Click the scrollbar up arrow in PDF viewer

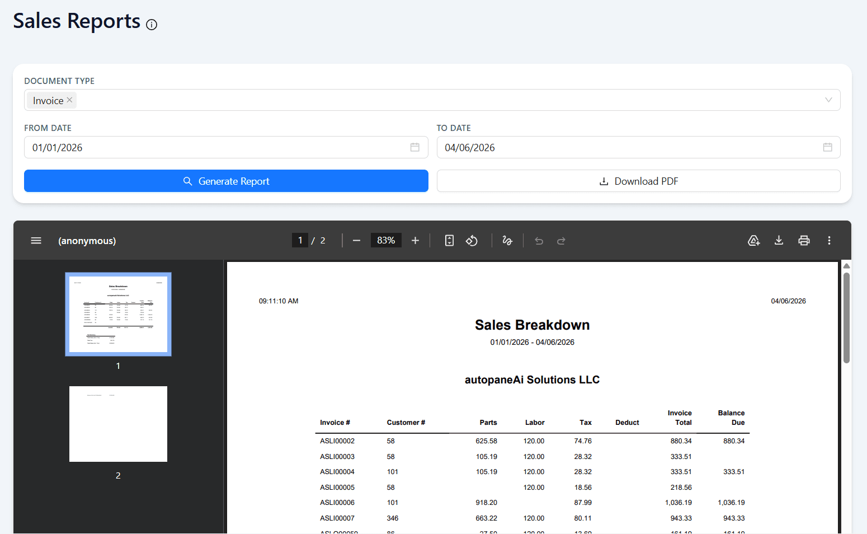coord(846,266)
